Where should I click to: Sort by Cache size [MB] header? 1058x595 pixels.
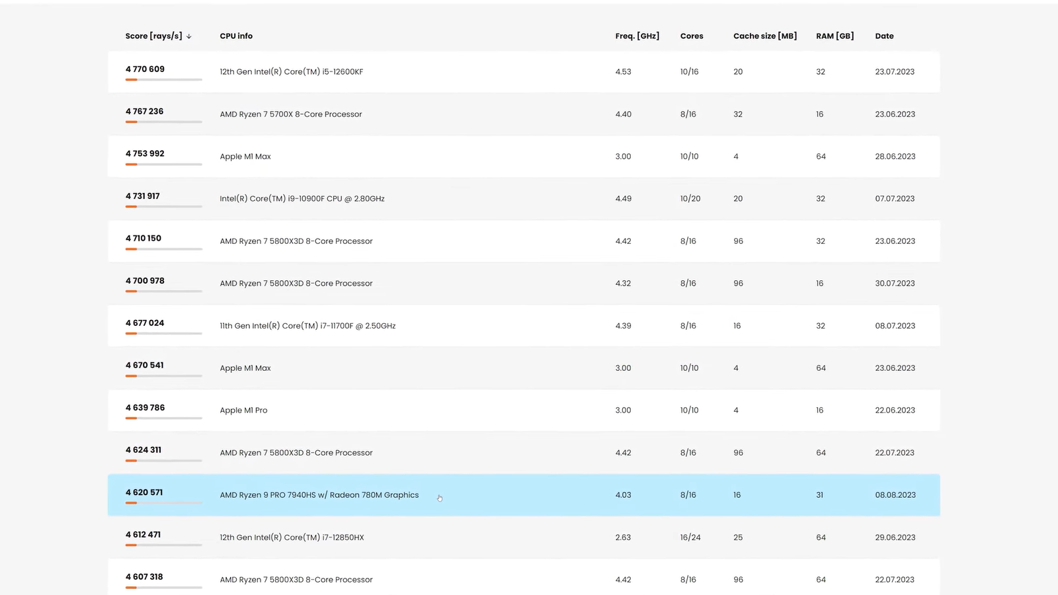(764, 36)
